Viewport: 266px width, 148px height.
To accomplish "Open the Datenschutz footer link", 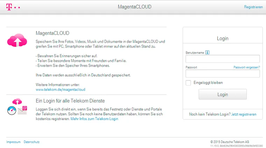I will tap(31, 142).
